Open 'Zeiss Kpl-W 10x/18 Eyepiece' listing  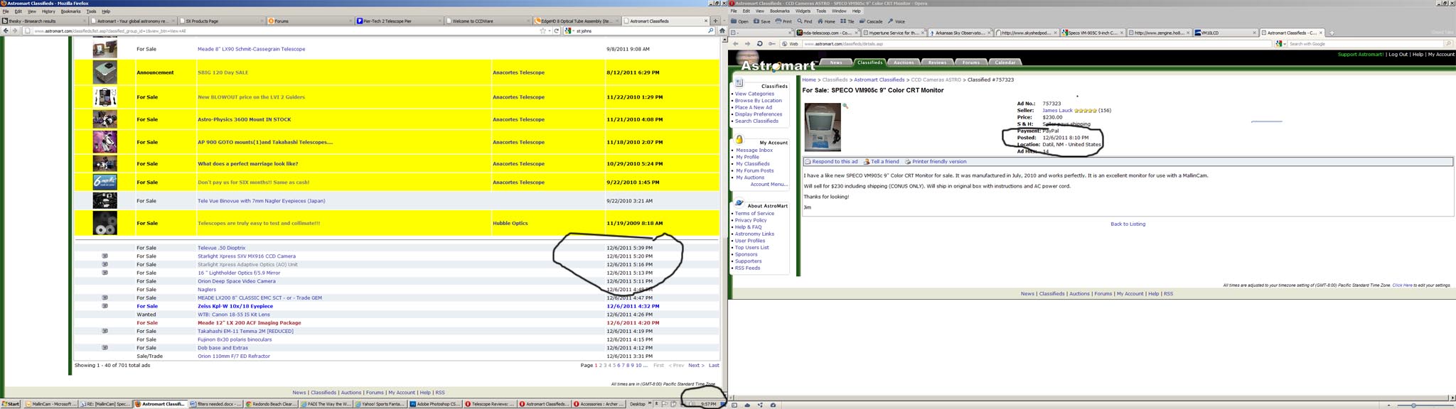point(235,306)
